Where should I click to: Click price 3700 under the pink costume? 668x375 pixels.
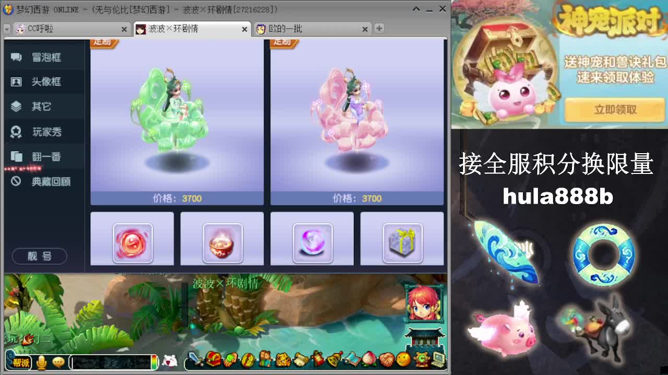point(372,198)
